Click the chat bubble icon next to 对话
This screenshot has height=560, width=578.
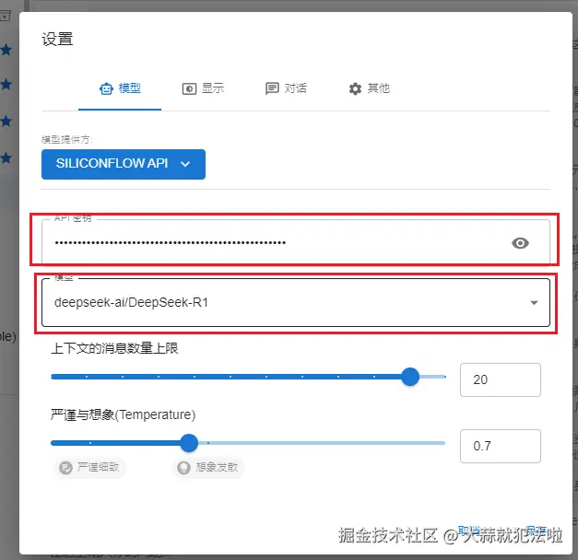click(x=272, y=88)
